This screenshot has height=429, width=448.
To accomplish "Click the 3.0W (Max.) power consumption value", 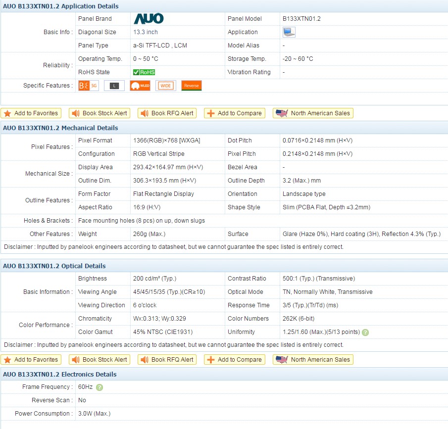I will [94, 414].
